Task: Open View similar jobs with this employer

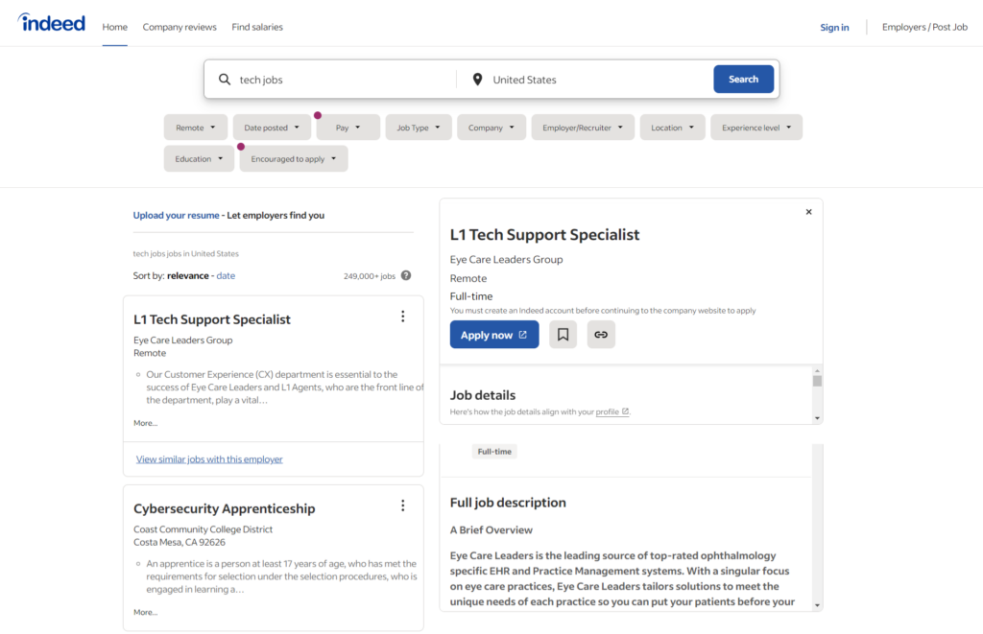Action: coord(209,459)
